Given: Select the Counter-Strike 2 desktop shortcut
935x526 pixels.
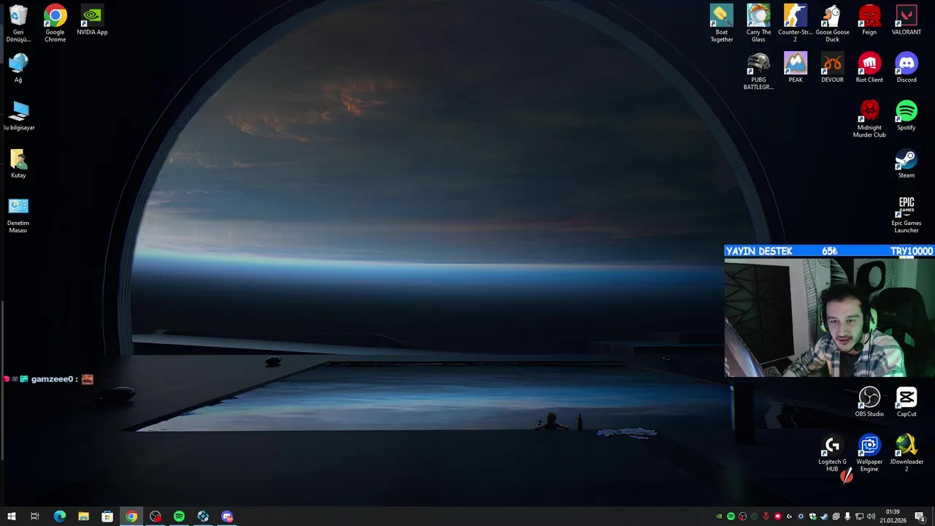Looking at the screenshot, I should 795,23.
